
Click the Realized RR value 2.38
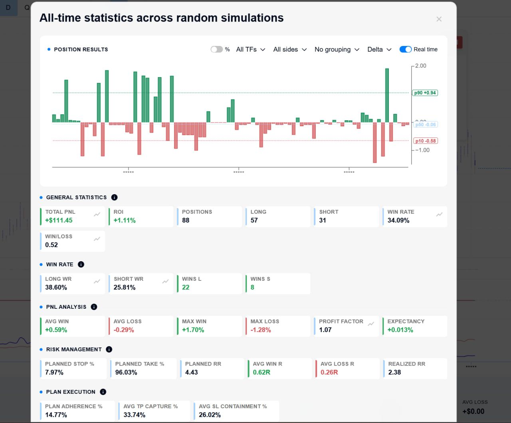click(x=395, y=372)
